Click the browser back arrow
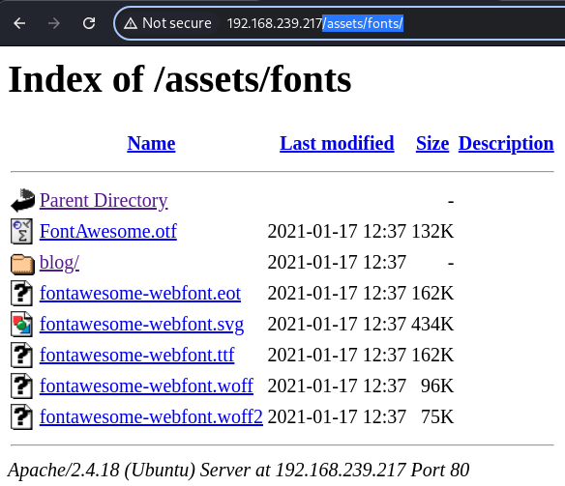The height and width of the screenshot is (486, 565). tap(19, 24)
